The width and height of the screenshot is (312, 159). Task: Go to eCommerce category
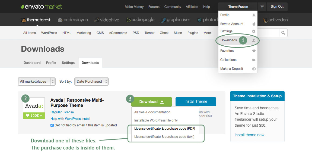point(118,33)
